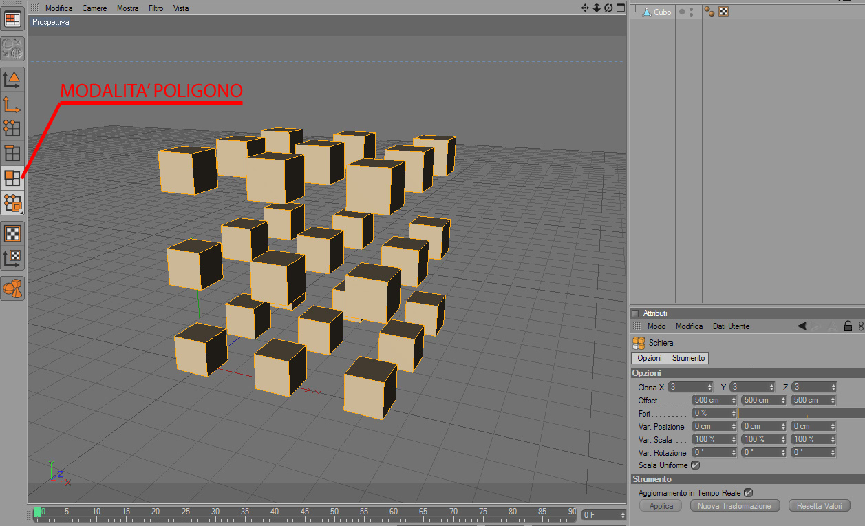Activate Polygon mode icon
The height and width of the screenshot is (526, 865).
(x=12, y=178)
